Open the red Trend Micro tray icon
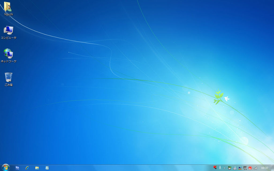274x171 pixels. 250,168
